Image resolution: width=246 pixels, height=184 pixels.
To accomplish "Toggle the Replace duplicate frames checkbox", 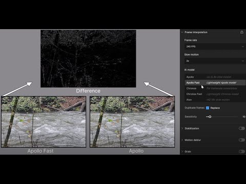I will [x=208, y=108].
